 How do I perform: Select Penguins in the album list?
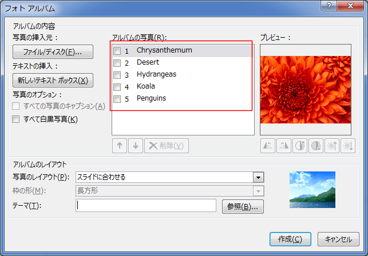151,98
